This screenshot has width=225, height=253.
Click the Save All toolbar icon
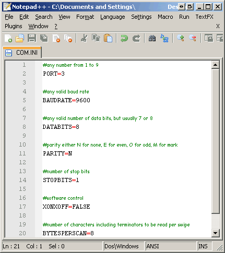[44, 38]
